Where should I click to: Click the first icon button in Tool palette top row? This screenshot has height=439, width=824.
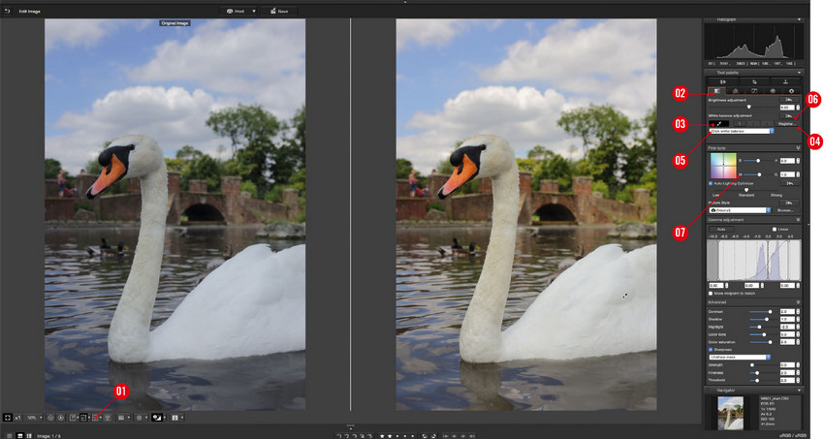click(722, 82)
